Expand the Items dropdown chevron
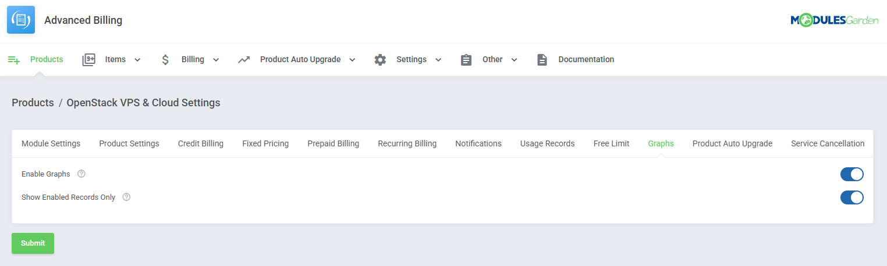Screen dimensions: 887x266 (138, 60)
